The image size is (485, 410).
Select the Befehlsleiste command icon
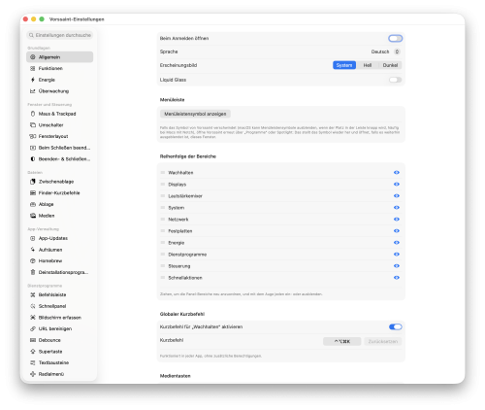click(33, 294)
